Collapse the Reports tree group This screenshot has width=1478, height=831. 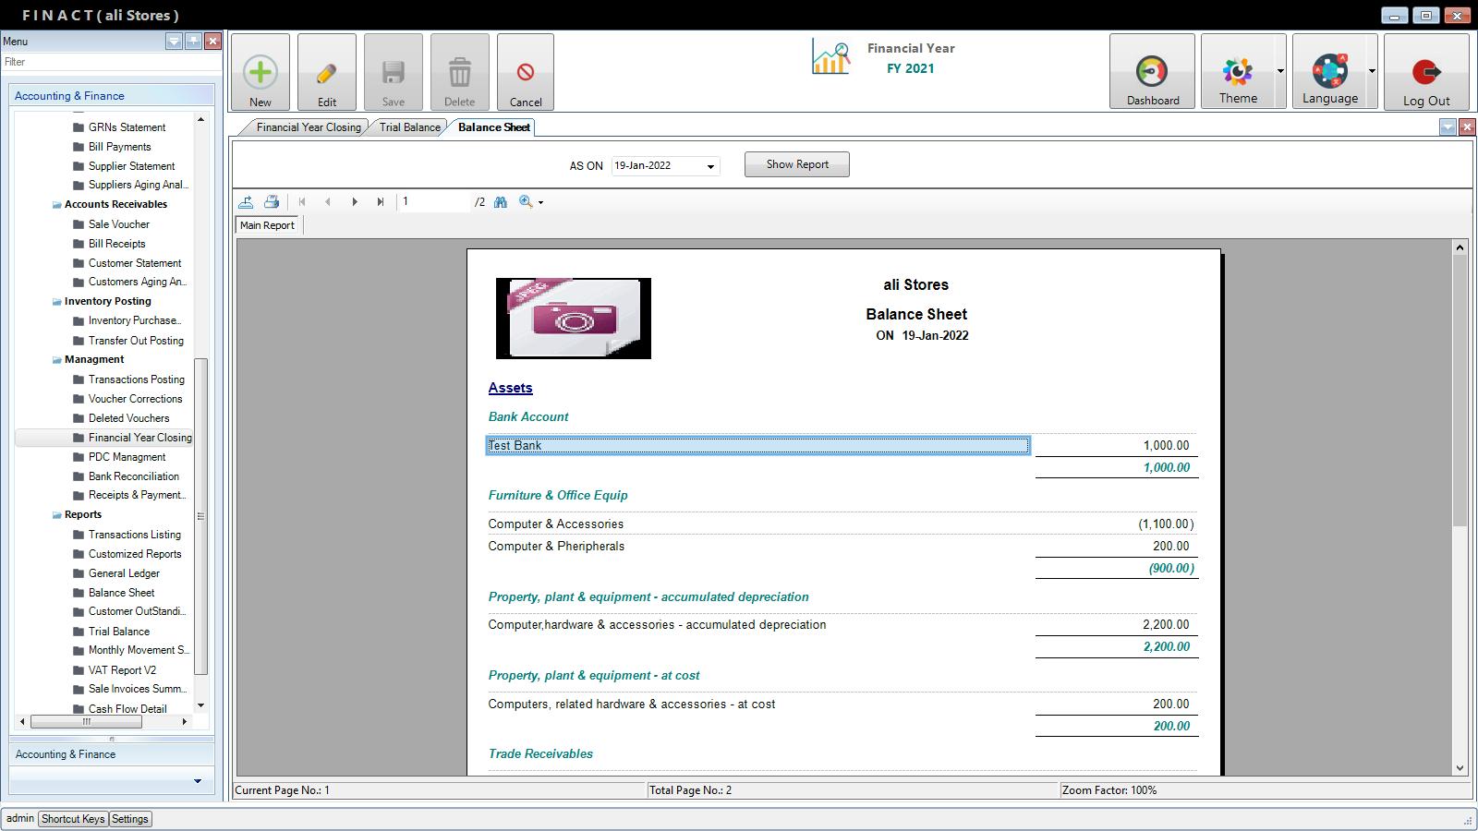click(x=57, y=515)
